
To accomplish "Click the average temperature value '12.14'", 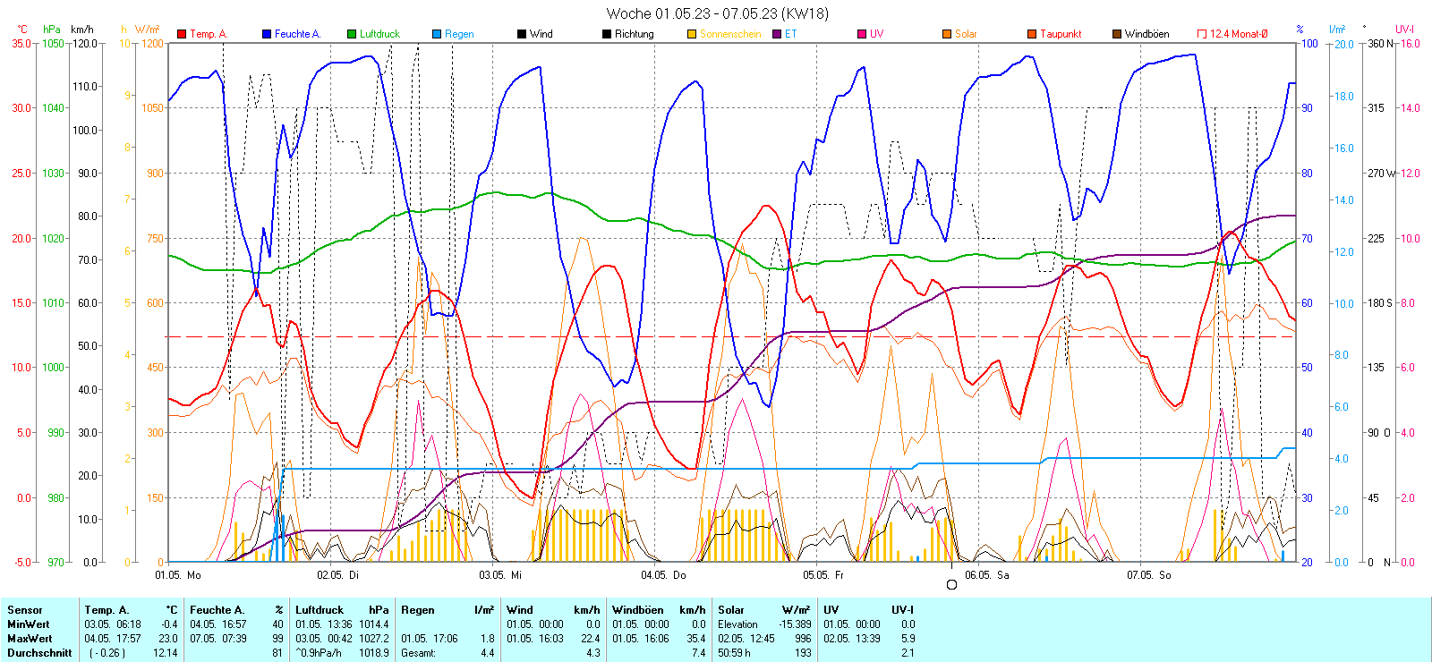I will pos(166,653).
